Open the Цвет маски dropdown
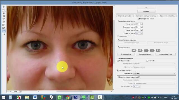The image size is (179, 100). [x=154, y=73]
